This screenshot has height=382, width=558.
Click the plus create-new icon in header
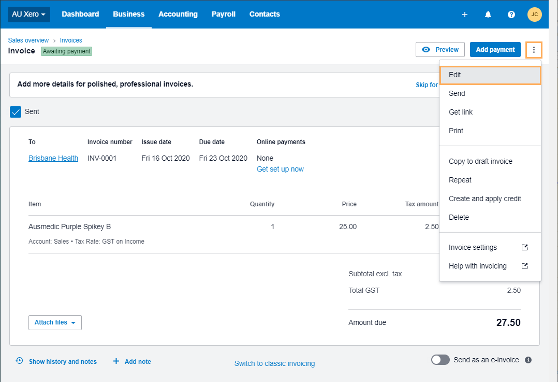pyautogui.click(x=464, y=15)
